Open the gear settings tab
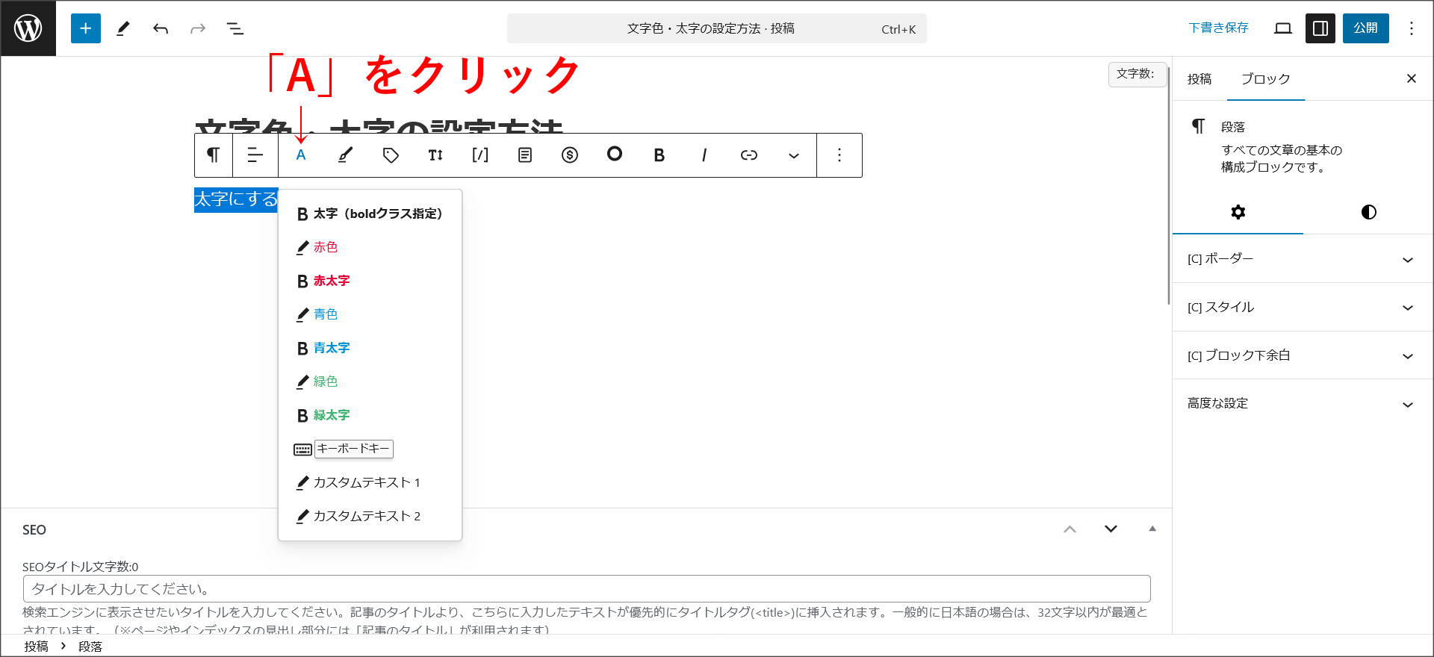 1238,212
